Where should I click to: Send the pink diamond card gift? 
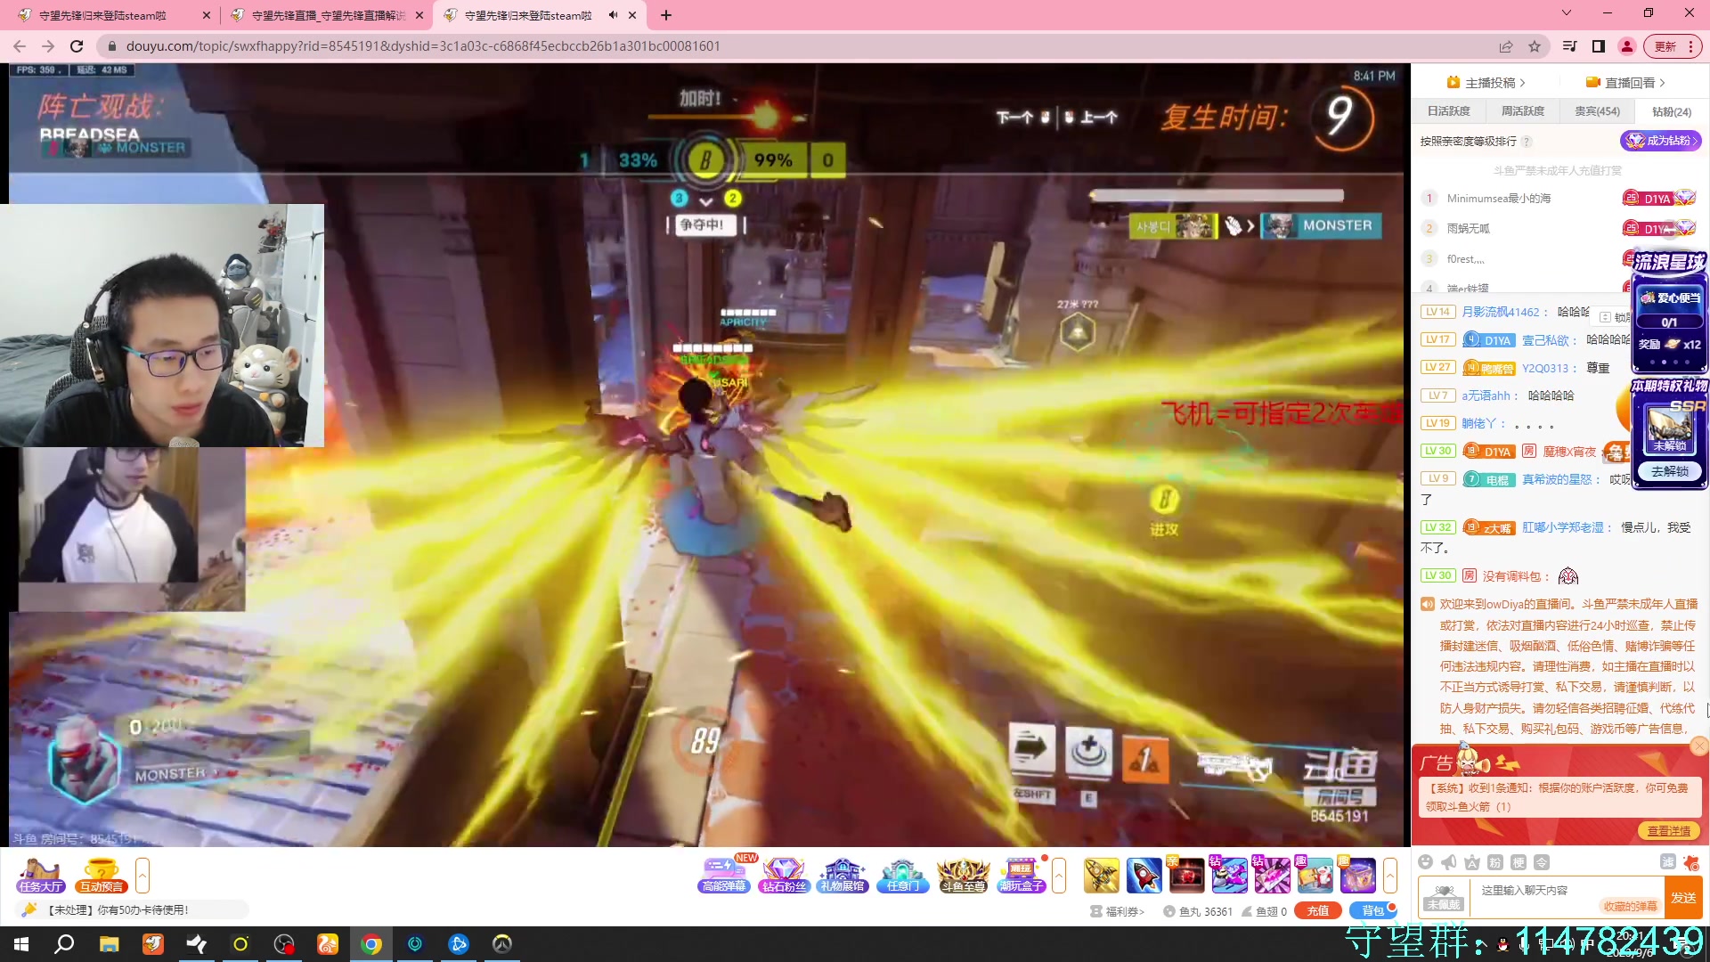tap(1273, 876)
